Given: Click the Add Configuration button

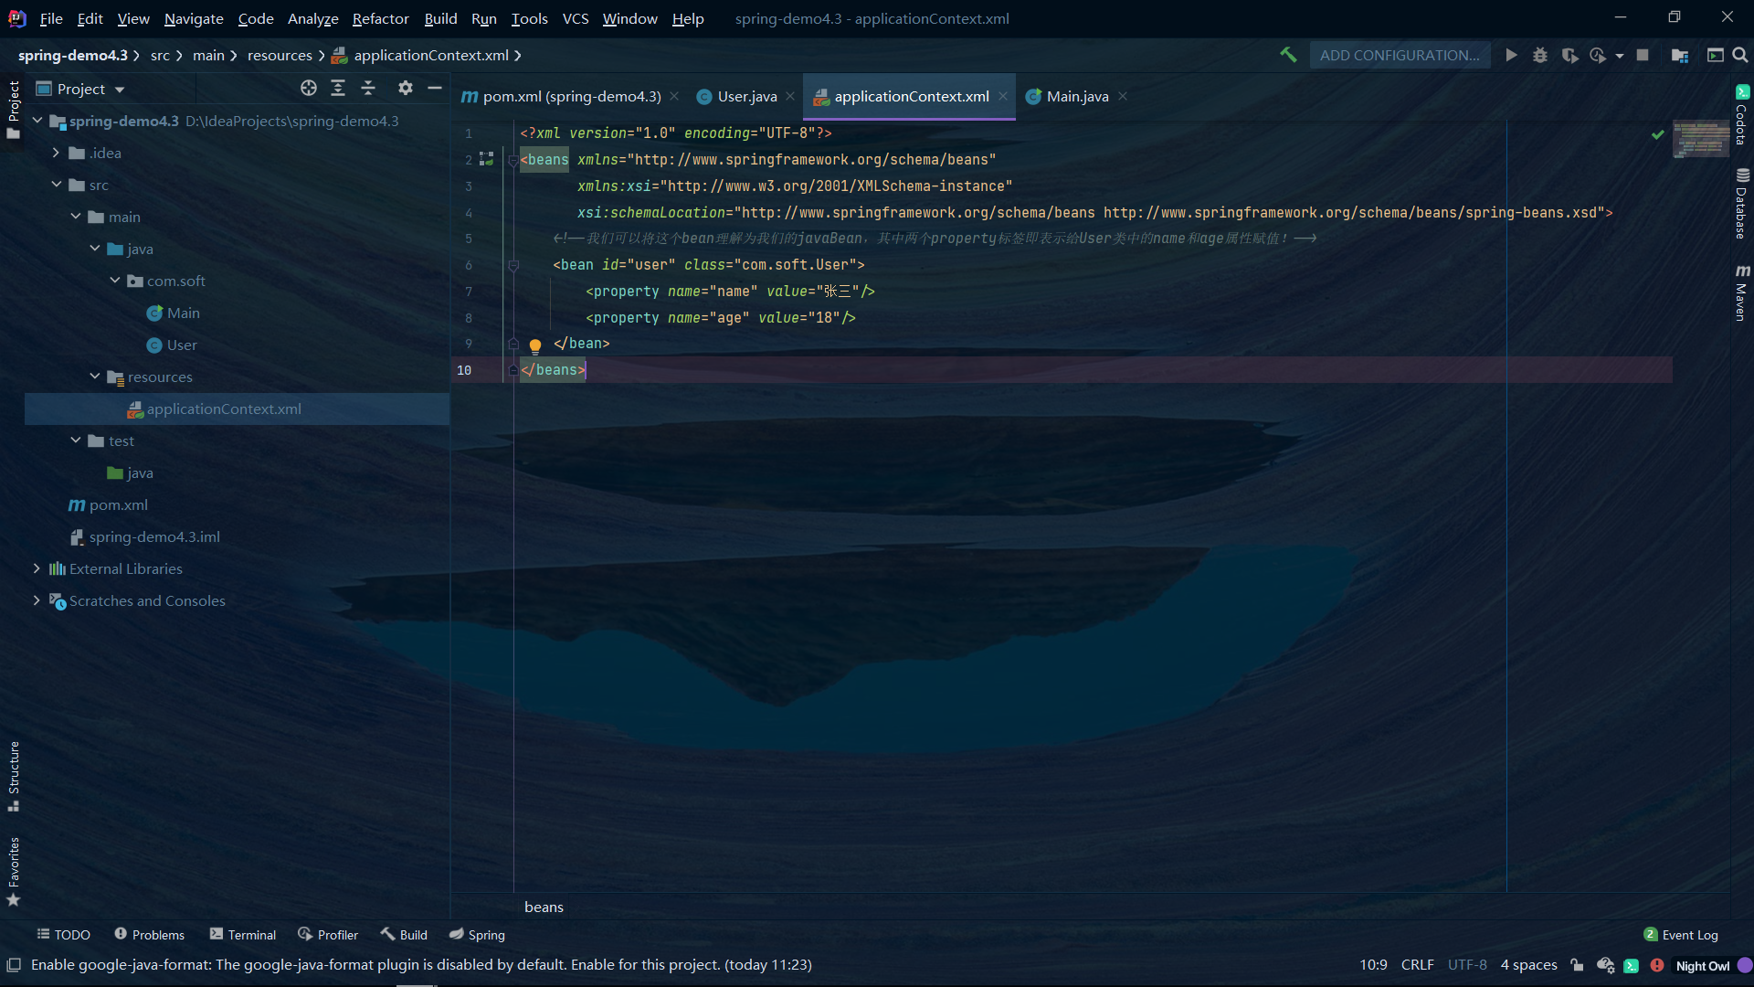Looking at the screenshot, I should click(x=1400, y=55).
